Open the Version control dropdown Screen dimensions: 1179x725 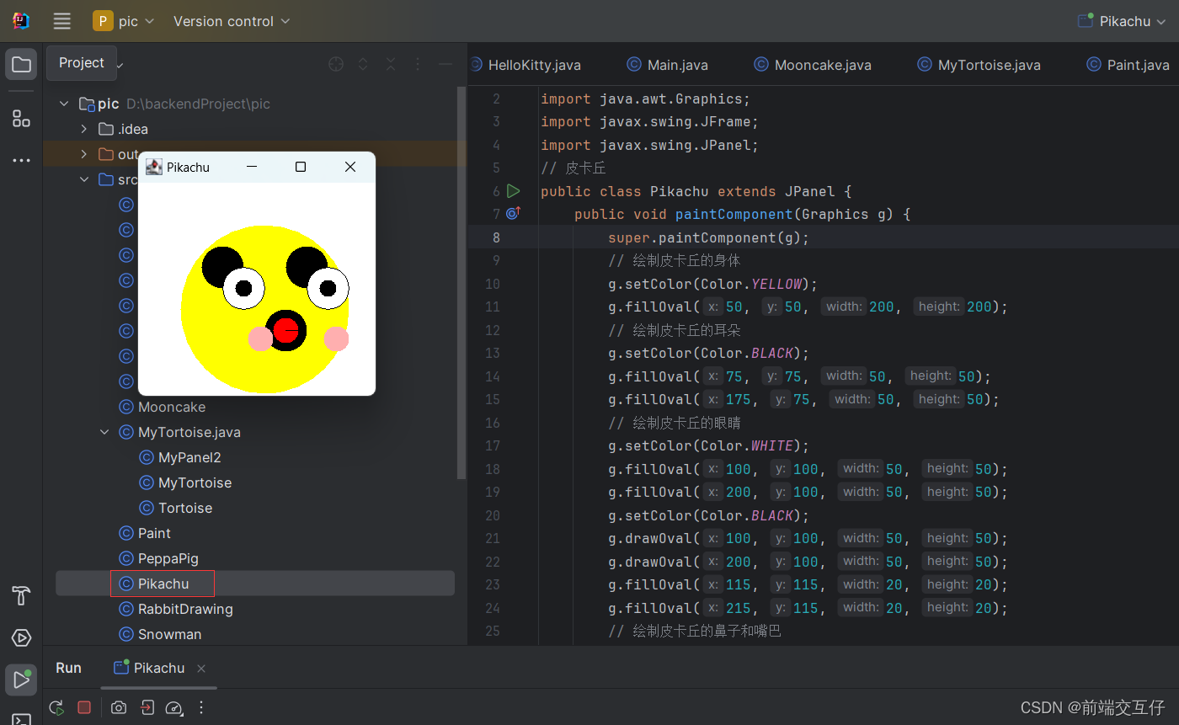[232, 21]
